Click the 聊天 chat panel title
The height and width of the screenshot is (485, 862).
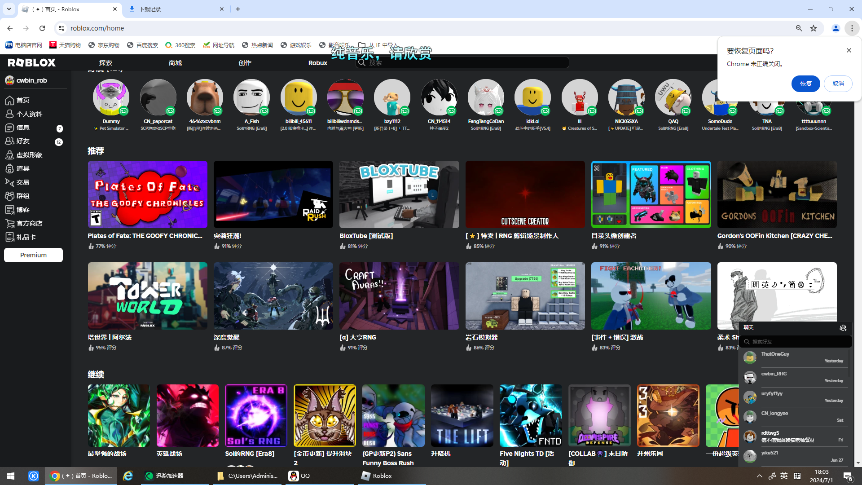click(x=748, y=328)
